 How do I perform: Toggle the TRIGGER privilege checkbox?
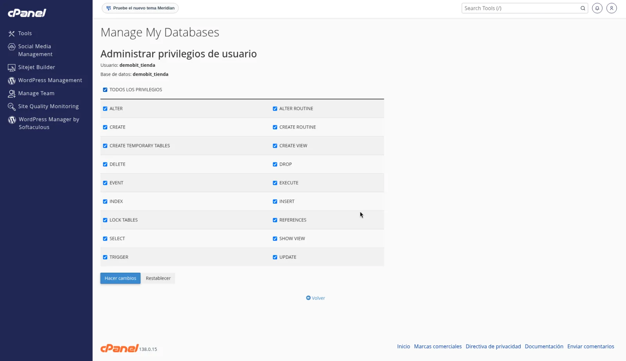105,257
